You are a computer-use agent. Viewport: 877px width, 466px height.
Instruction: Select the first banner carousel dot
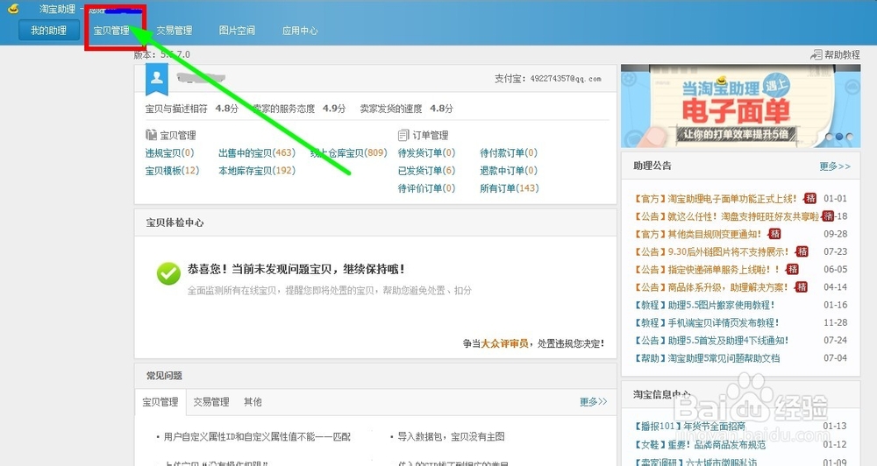pos(829,137)
